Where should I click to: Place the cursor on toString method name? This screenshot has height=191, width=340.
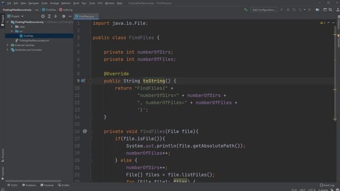[x=154, y=81]
